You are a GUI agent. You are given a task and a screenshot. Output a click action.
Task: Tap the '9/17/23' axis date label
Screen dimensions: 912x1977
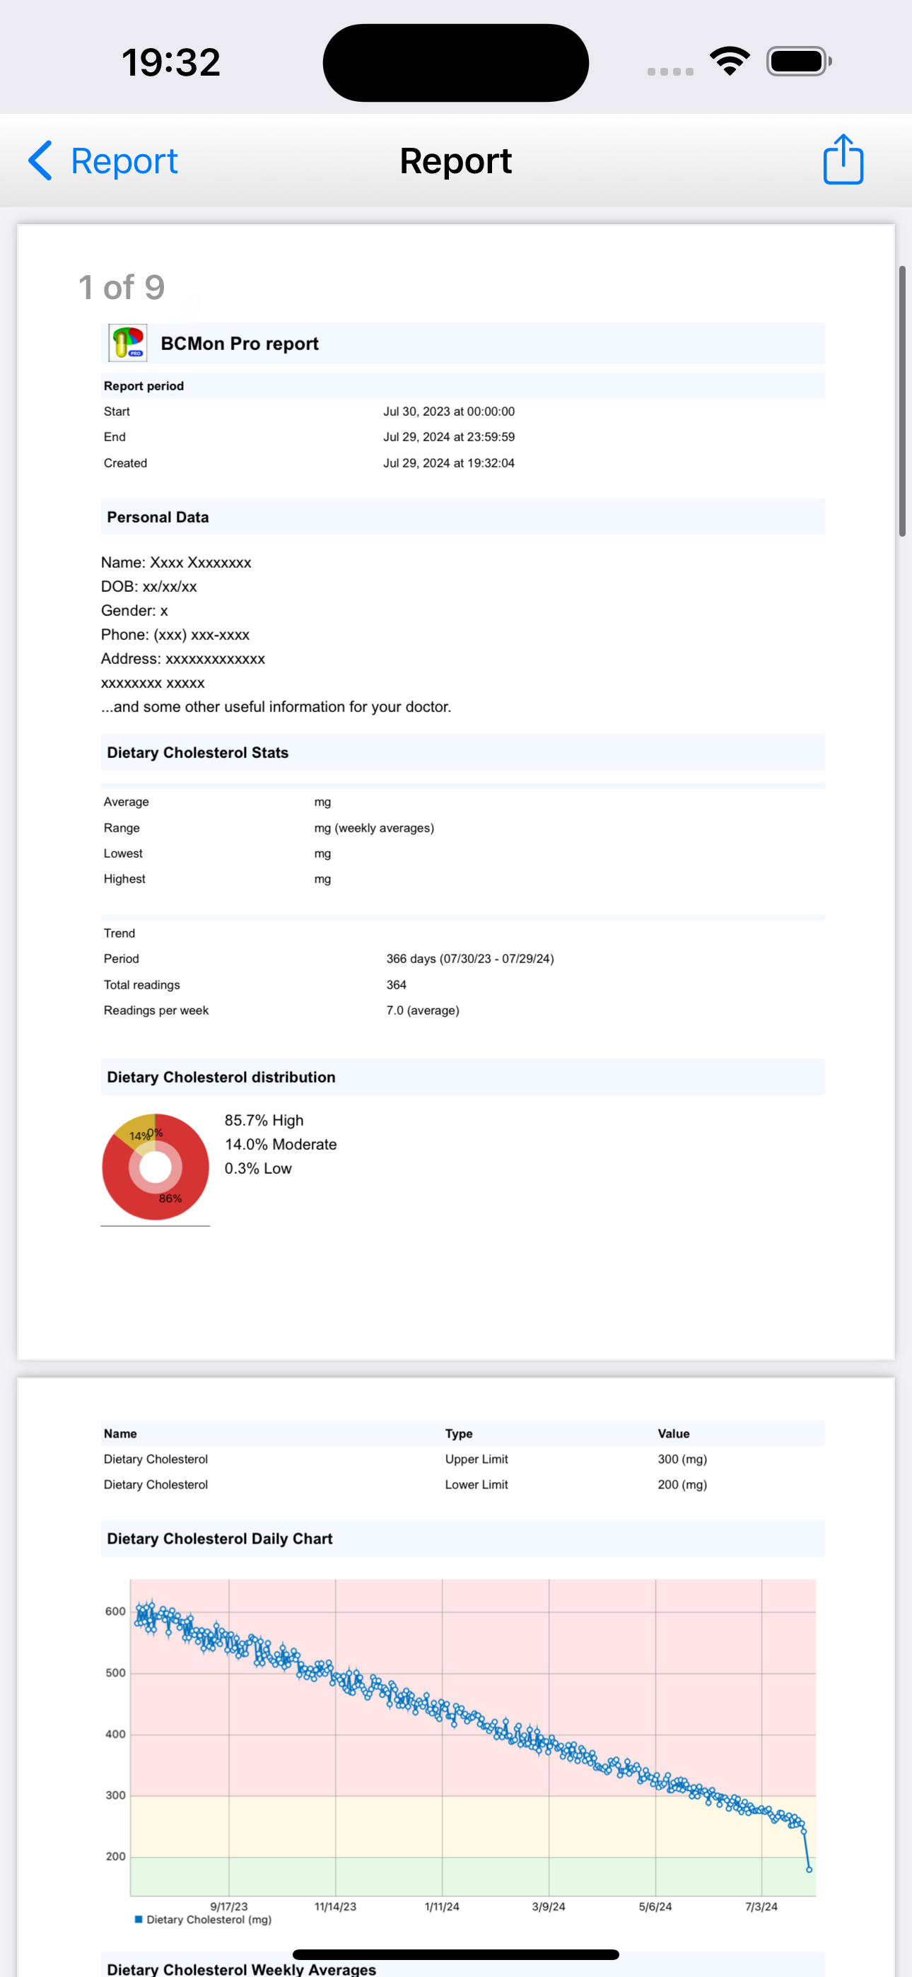coord(229,1906)
